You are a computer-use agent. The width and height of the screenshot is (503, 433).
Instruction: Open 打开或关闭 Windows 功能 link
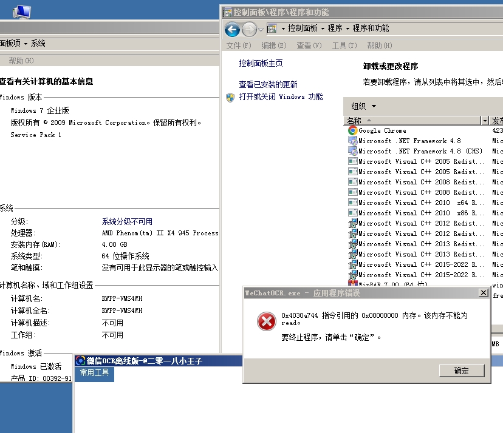[x=281, y=96]
